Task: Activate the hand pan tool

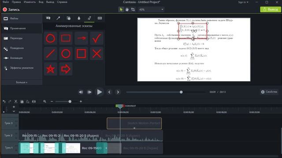Action: pos(127,9)
